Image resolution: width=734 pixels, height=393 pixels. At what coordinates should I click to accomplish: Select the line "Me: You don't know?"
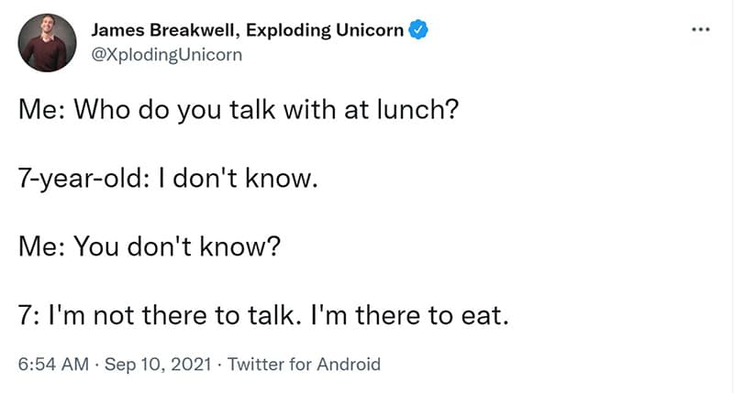pos(150,246)
